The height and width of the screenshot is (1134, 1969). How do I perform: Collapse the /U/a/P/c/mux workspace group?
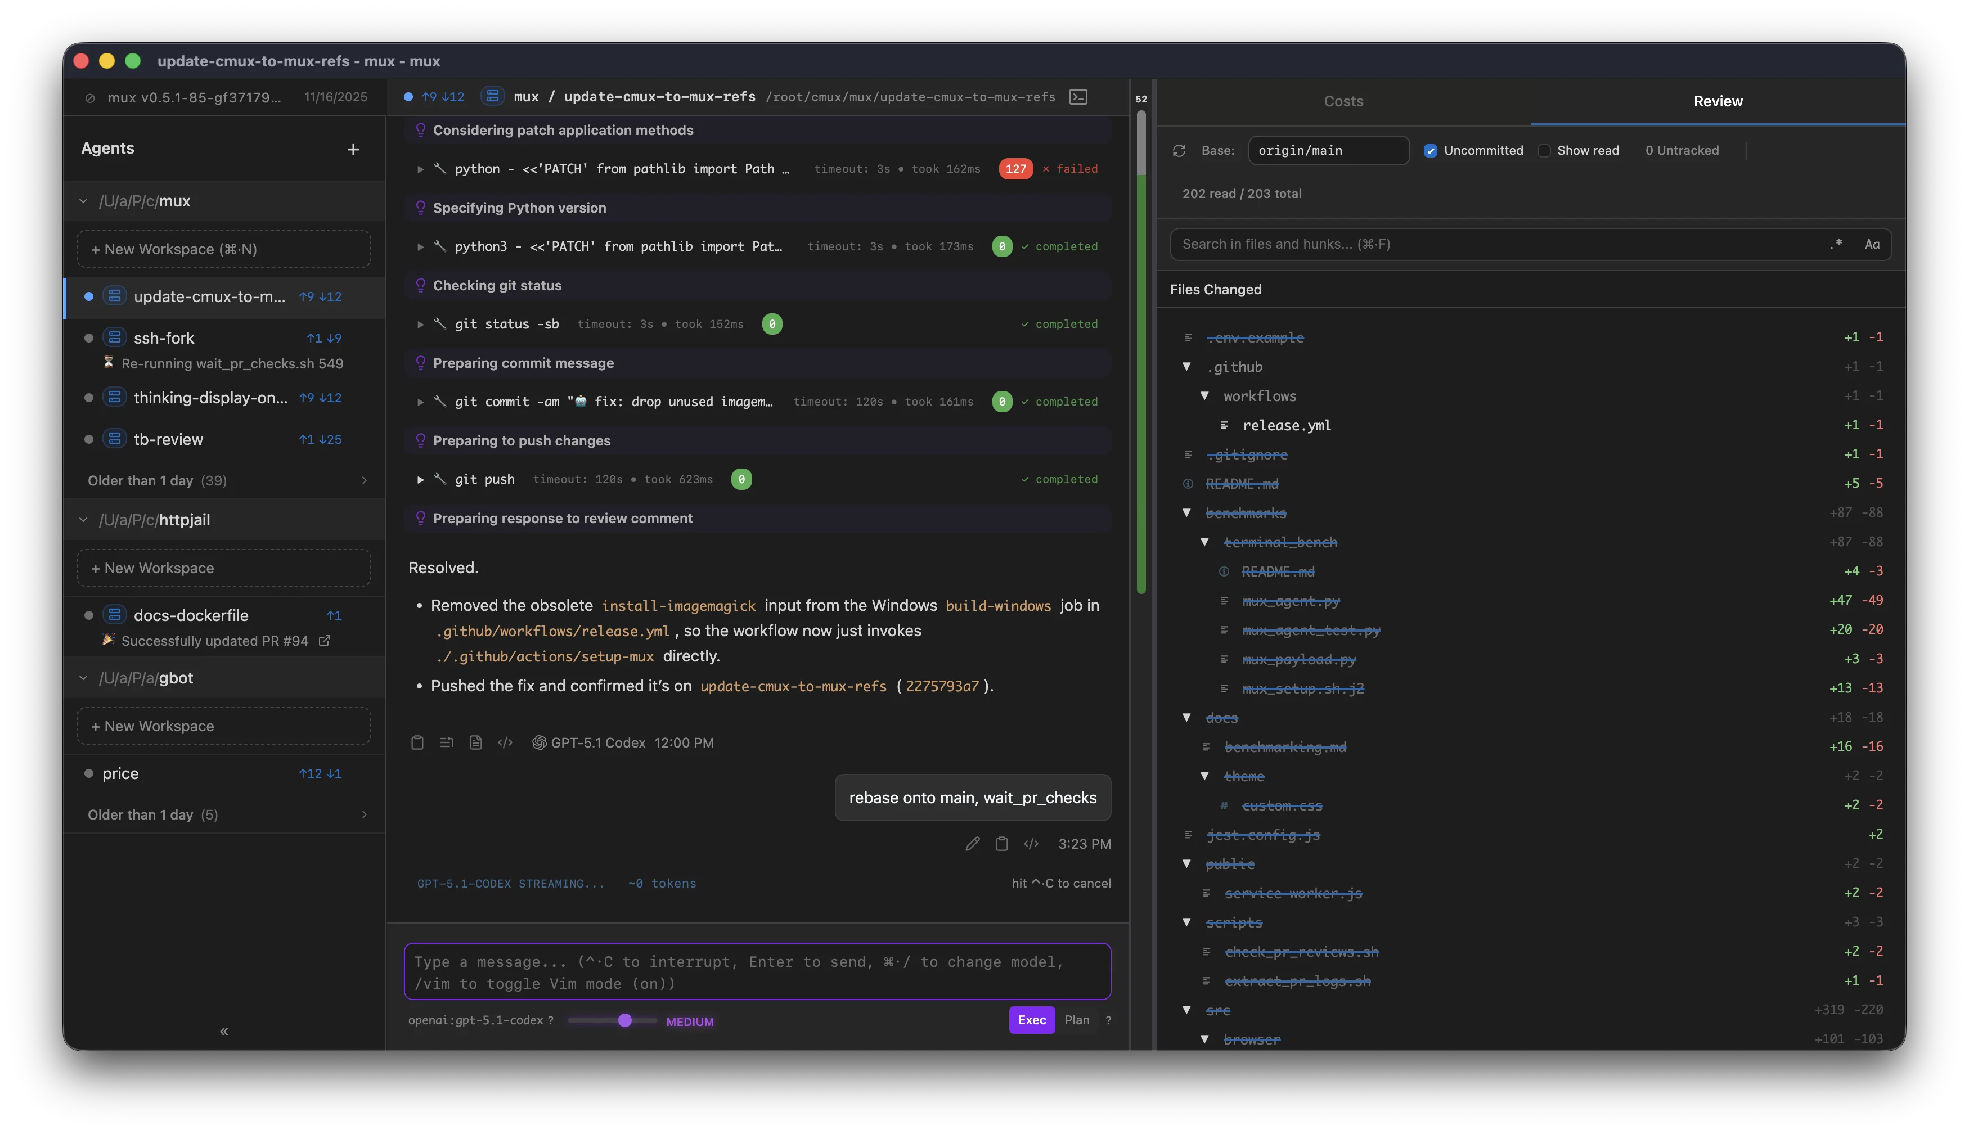[83, 200]
